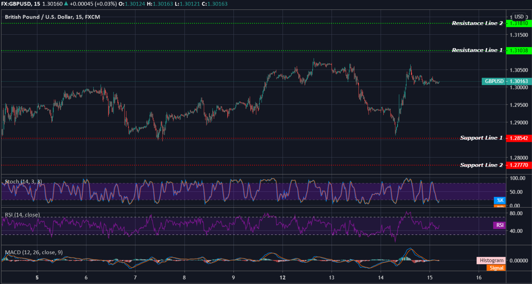
Task: Select the Resistance Line 1 label
Action: coord(477,50)
